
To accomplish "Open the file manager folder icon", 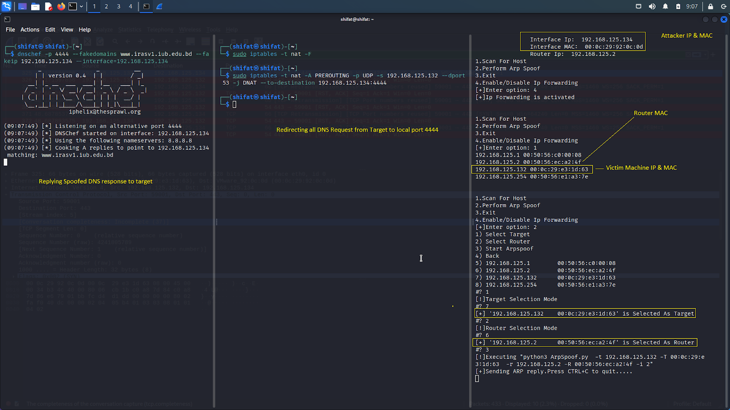I will tap(36, 6).
